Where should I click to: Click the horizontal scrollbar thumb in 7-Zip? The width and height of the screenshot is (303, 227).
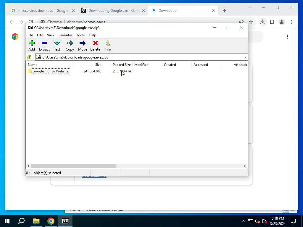[x=73, y=166]
